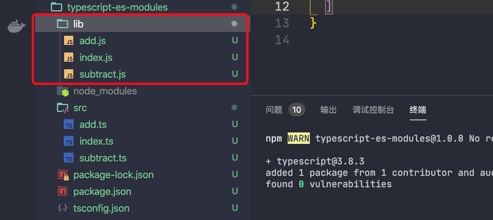The width and height of the screenshot is (493, 220).
Task: Open the 调试控制台 tab
Action: coord(373,110)
